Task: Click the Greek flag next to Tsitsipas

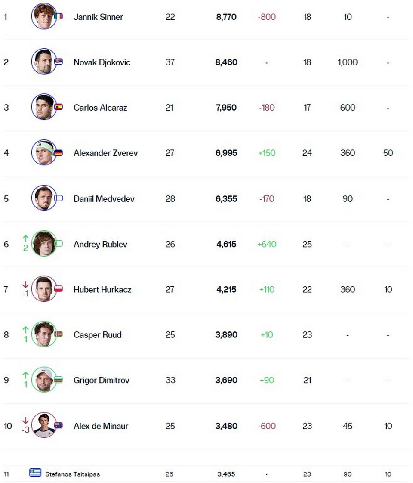Action: click(x=35, y=472)
